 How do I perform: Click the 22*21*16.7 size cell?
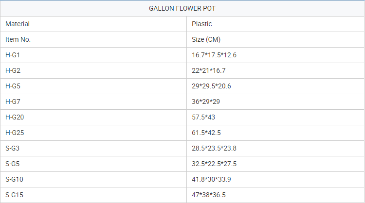(x=209, y=70)
